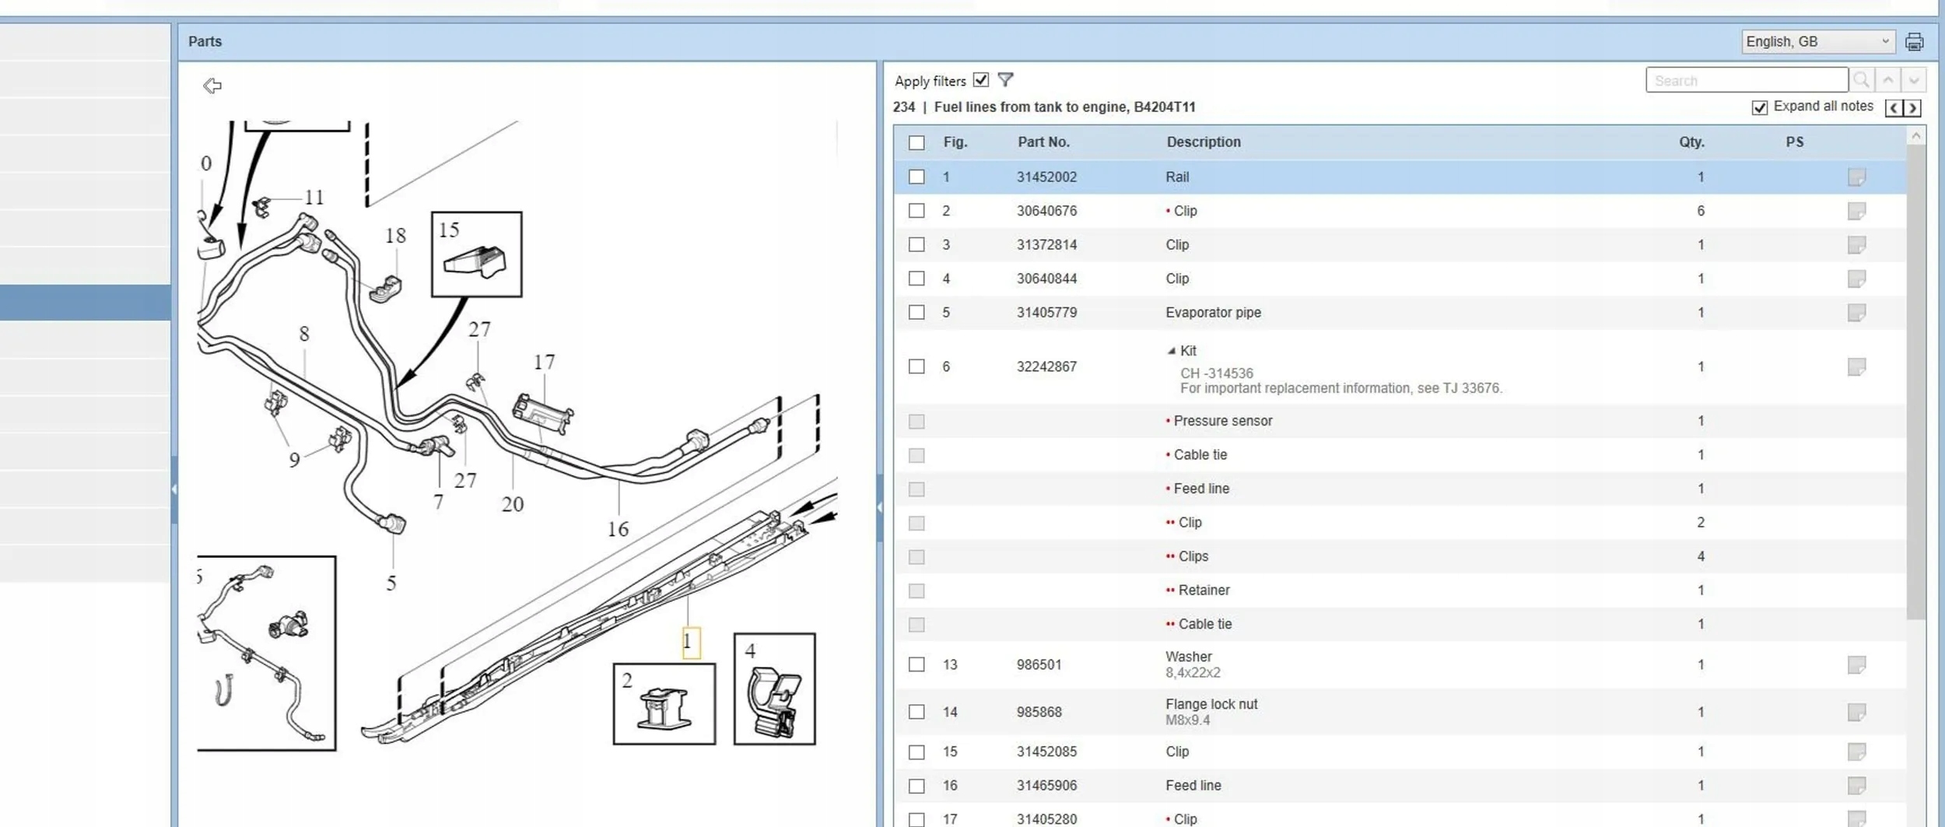
Task: Toggle the Apply filters checkbox
Action: click(980, 80)
